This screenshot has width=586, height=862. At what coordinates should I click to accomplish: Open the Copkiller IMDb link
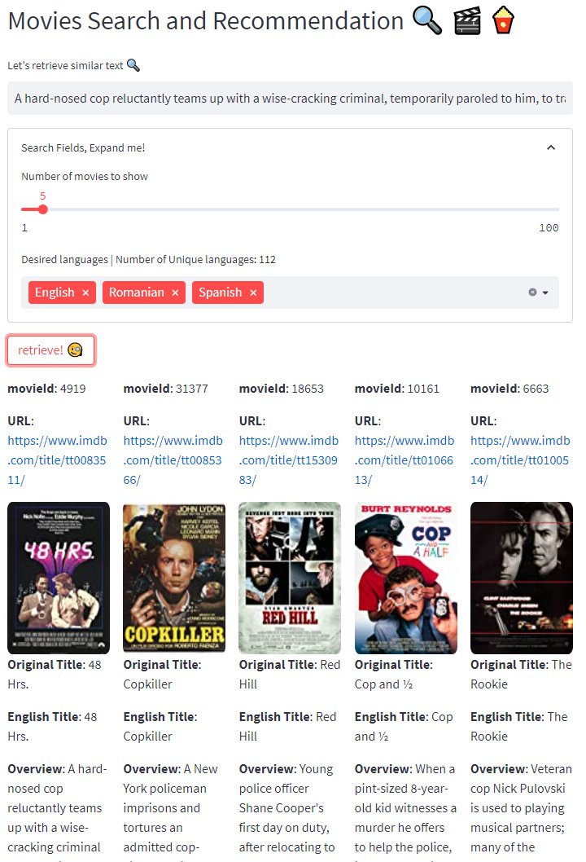(x=173, y=460)
